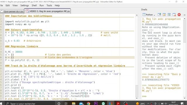Open the File menu
Viewport: 187px width, 105px height.
click(x=1, y=6)
